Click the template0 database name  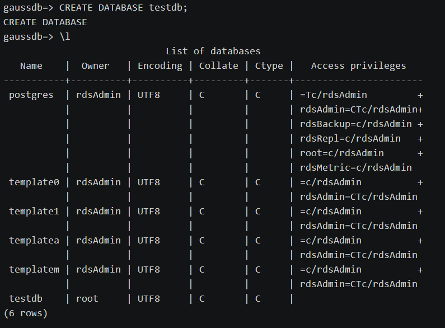point(34,182)
